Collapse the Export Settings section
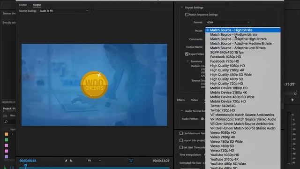Screen dimensions: 300x169 [x=182, y=8]
